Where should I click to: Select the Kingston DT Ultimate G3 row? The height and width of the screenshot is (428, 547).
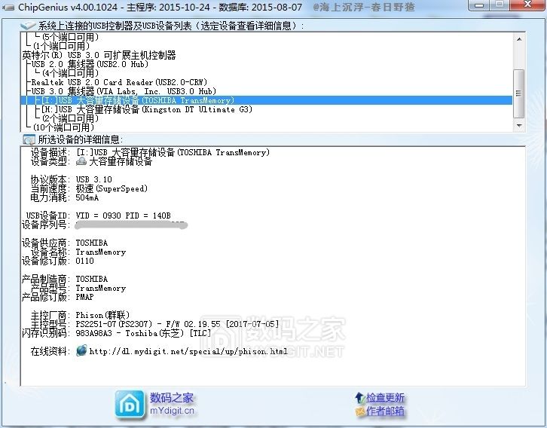point(147,109)
